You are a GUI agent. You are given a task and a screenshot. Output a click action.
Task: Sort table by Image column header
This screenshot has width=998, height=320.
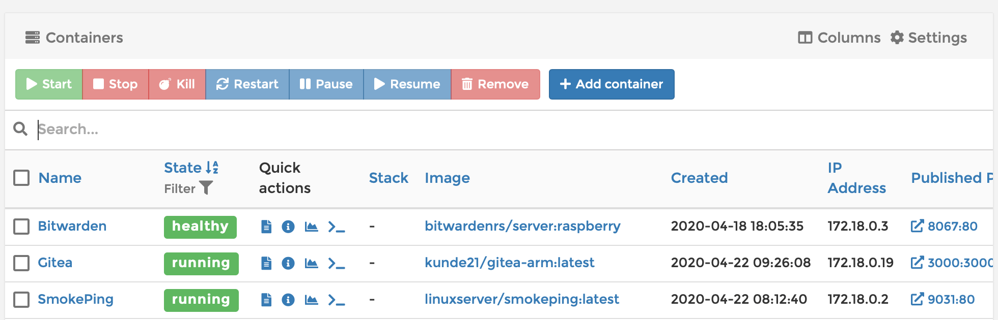pyautogui.click(x=447, y=178)
